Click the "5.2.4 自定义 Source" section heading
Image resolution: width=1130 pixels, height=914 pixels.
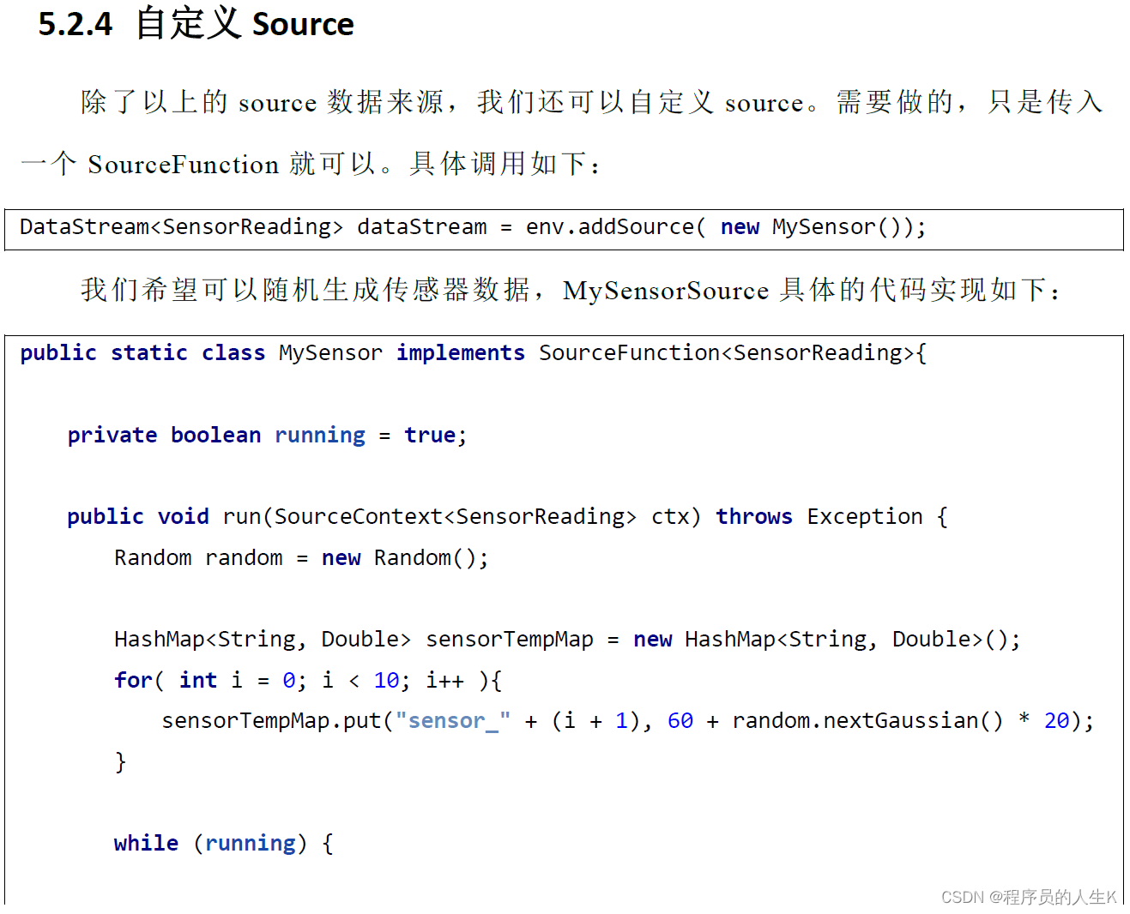tap(196, 24)
